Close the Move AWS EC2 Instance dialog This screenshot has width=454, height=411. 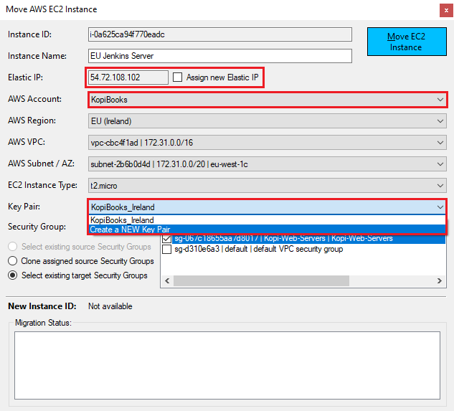[x=446, y=11]
